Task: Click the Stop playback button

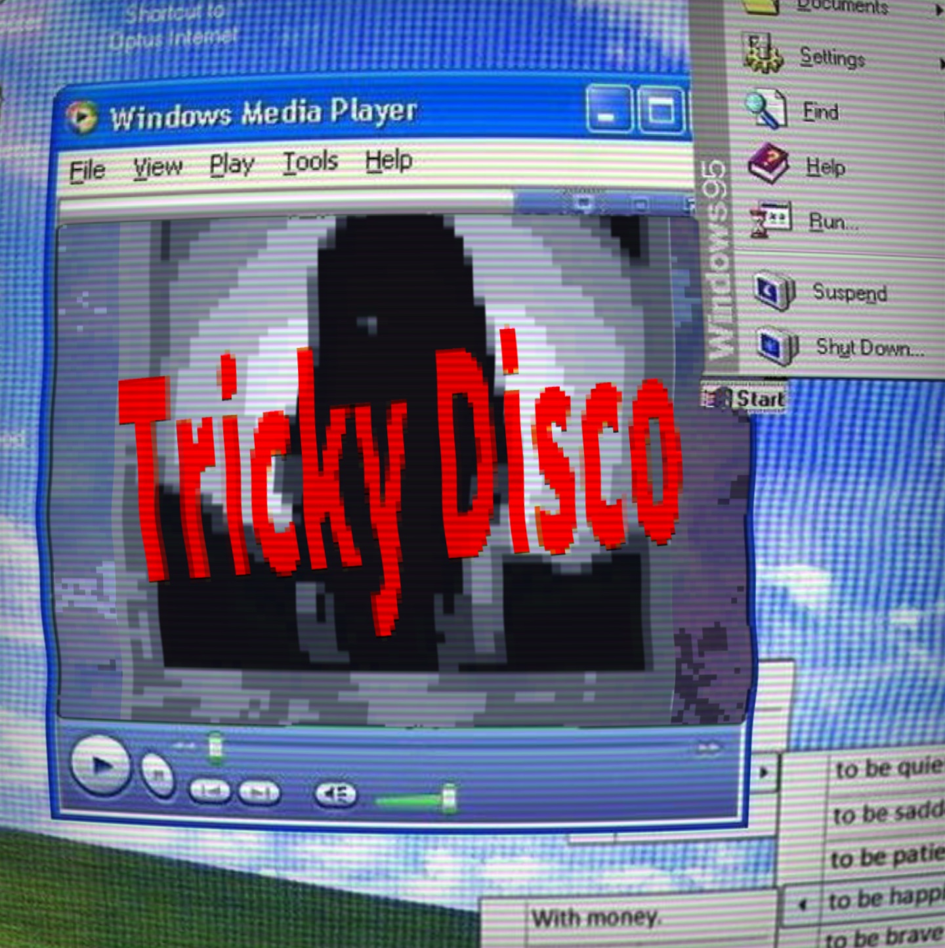Action: tap(157, 776)
